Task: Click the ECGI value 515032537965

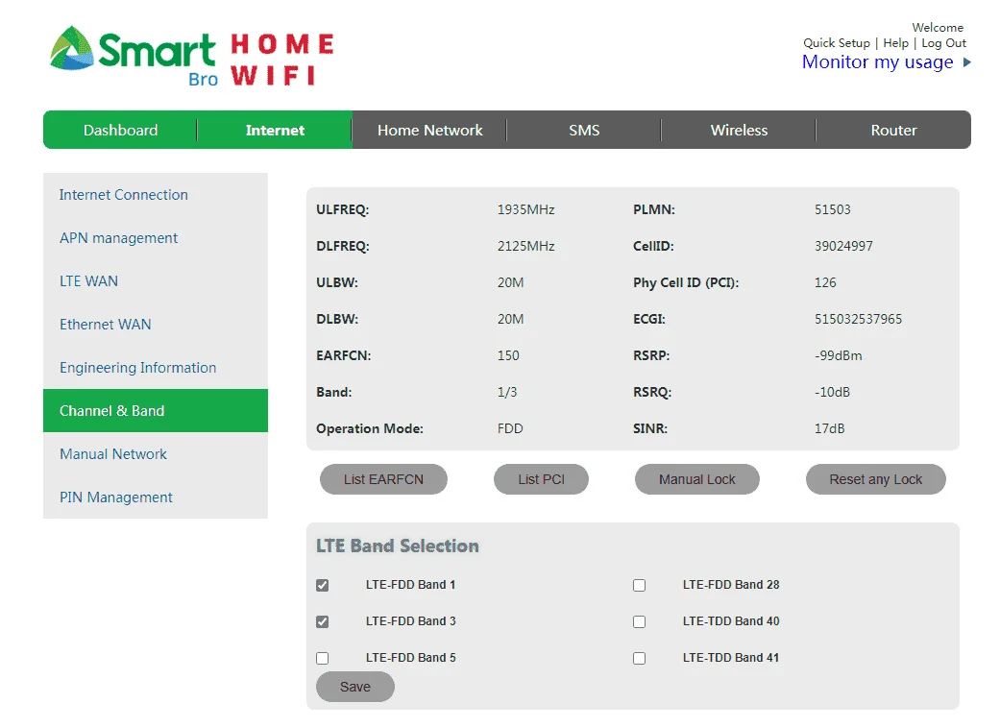Action: coord(859,319)
